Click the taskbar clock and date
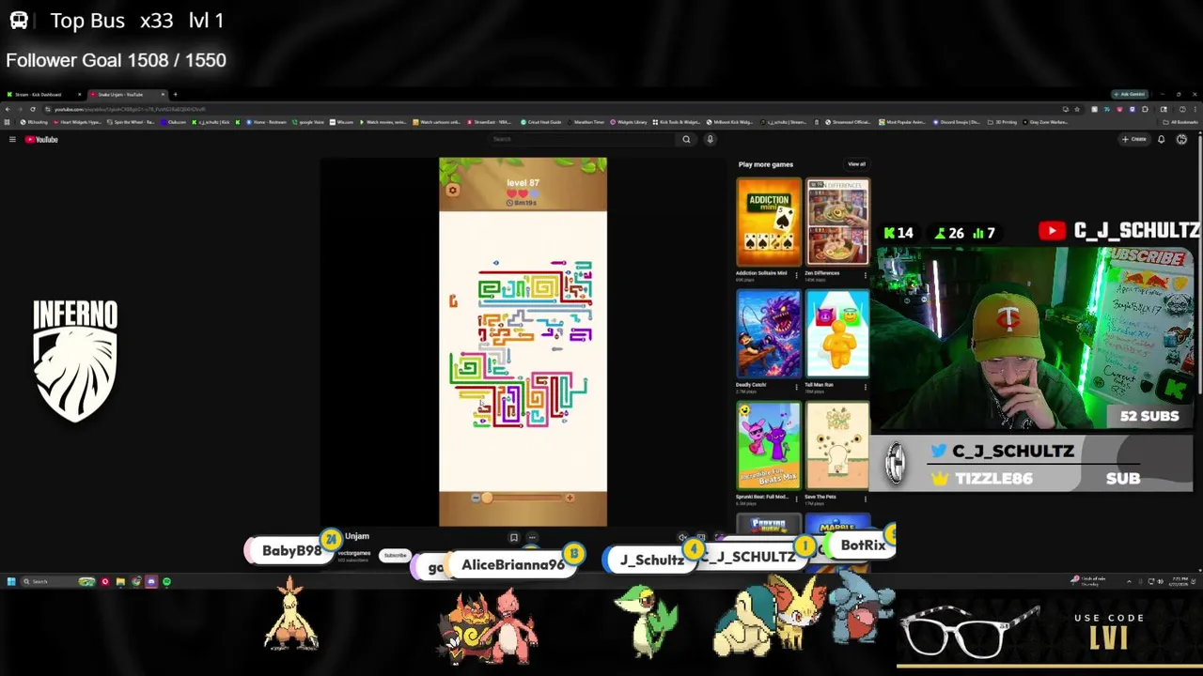 point(1178,581)
